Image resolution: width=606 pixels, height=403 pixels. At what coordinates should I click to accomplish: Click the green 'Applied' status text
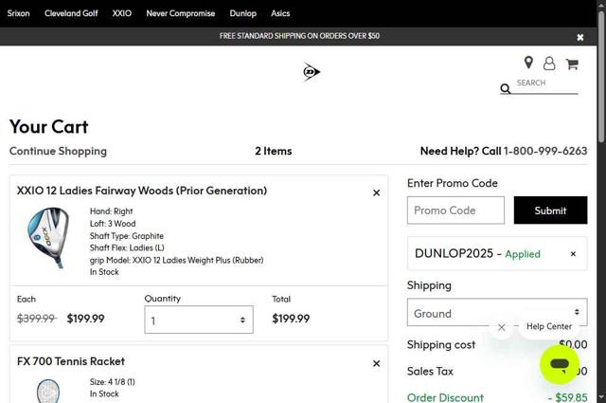pos(523,254)
